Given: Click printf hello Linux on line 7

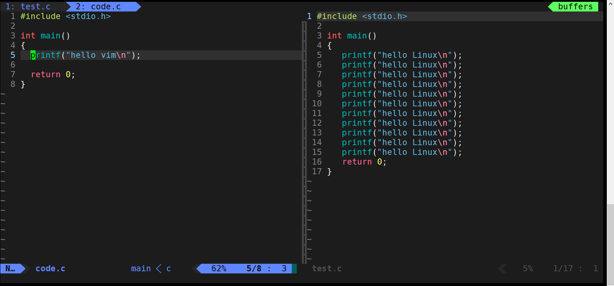Looking at the screenshot, I should [x=402, y=74].
